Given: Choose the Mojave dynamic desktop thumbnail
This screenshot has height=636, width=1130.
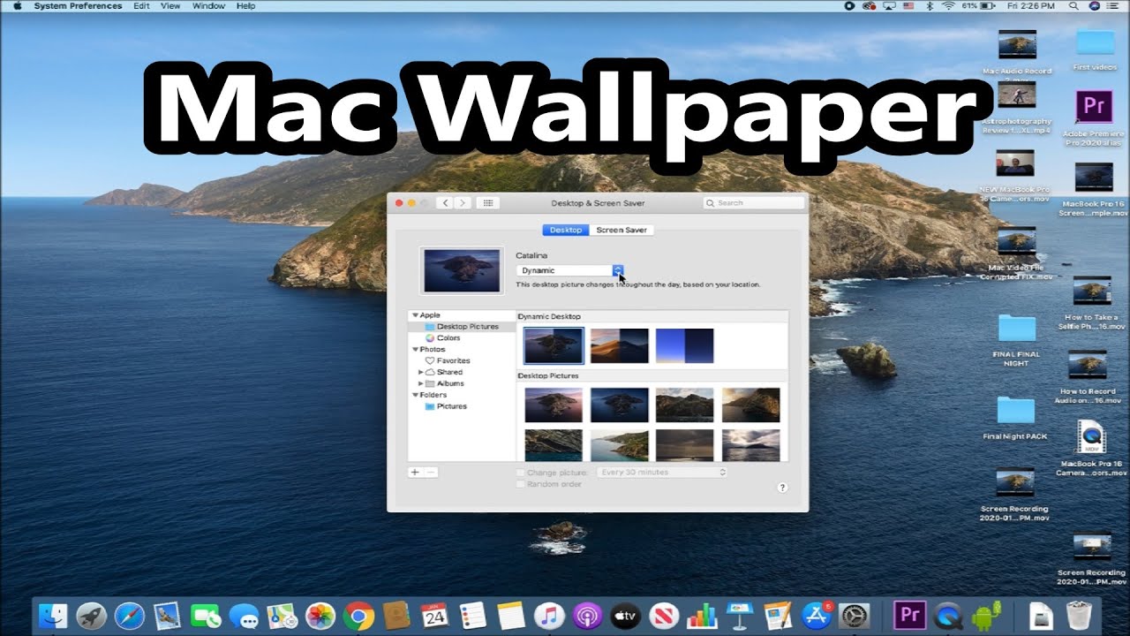Looking at the screenshot, I should 619,346.
